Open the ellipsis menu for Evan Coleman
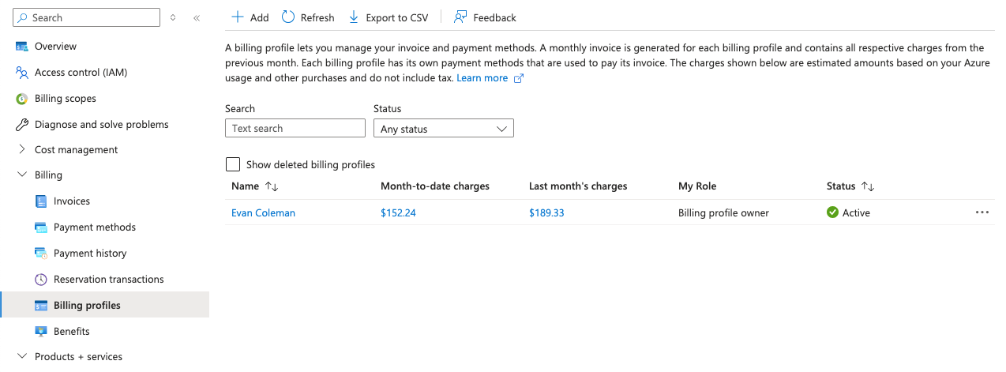Viewport: 1006px width, 372px height. (x=982, y=212)
